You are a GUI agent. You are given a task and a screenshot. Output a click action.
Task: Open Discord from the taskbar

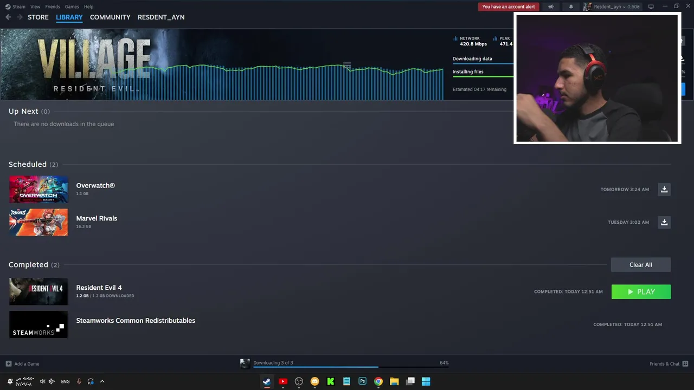pos(314,381)
